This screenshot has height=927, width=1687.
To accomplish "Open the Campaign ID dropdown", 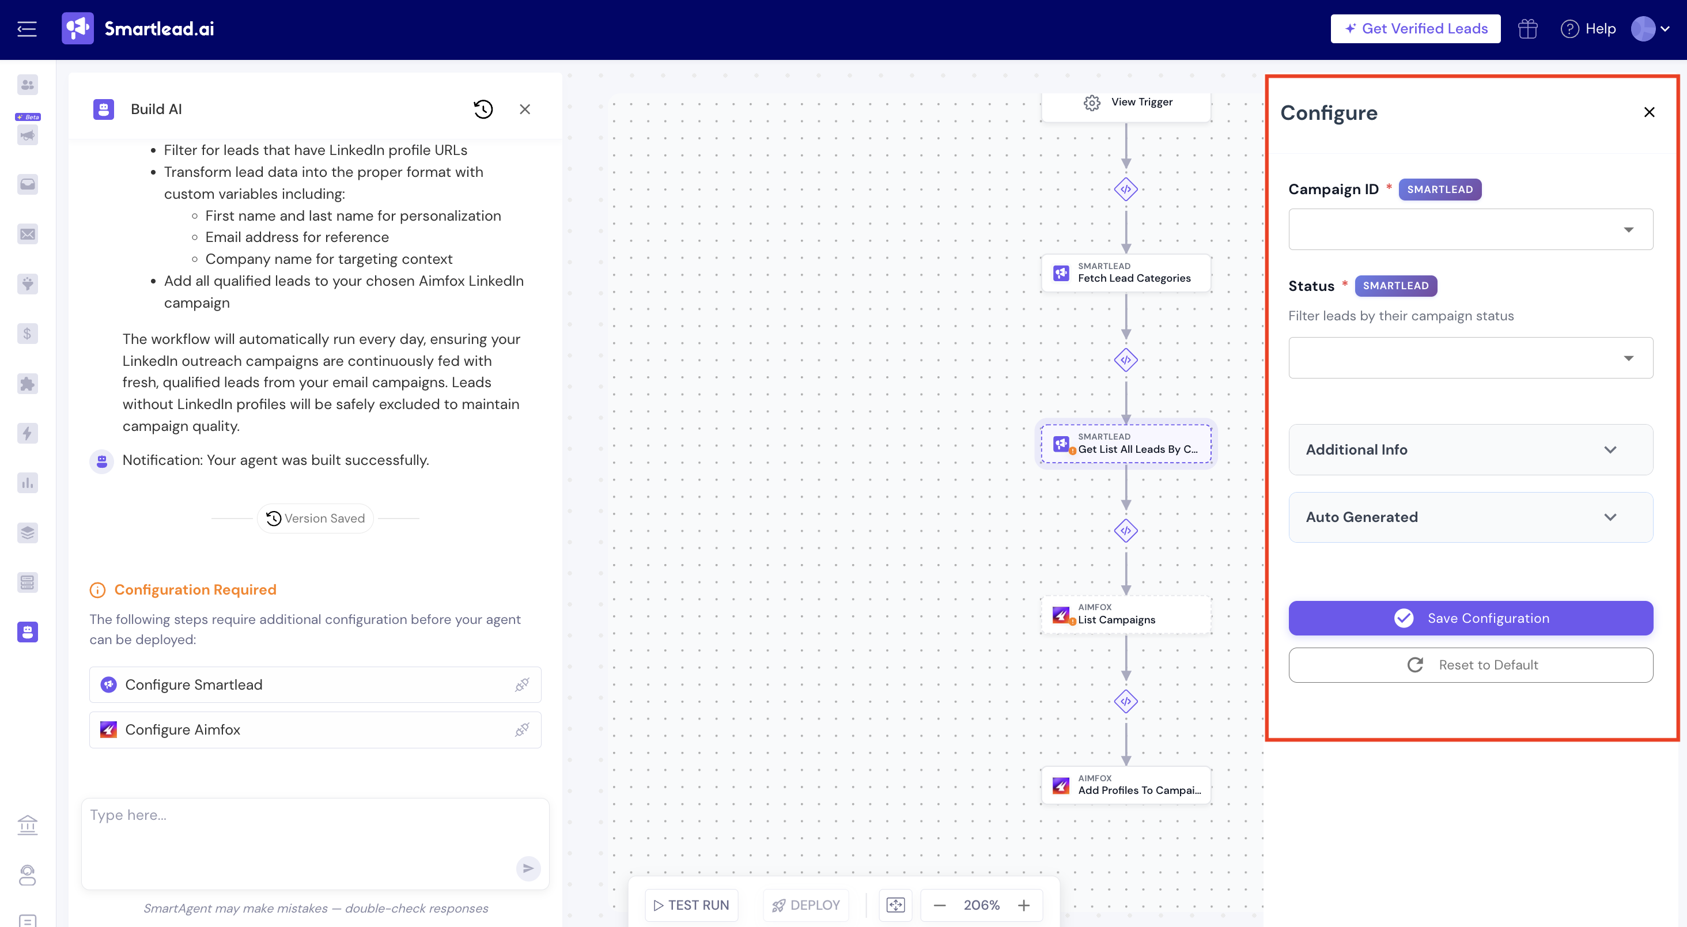I will pos(1470,229).
